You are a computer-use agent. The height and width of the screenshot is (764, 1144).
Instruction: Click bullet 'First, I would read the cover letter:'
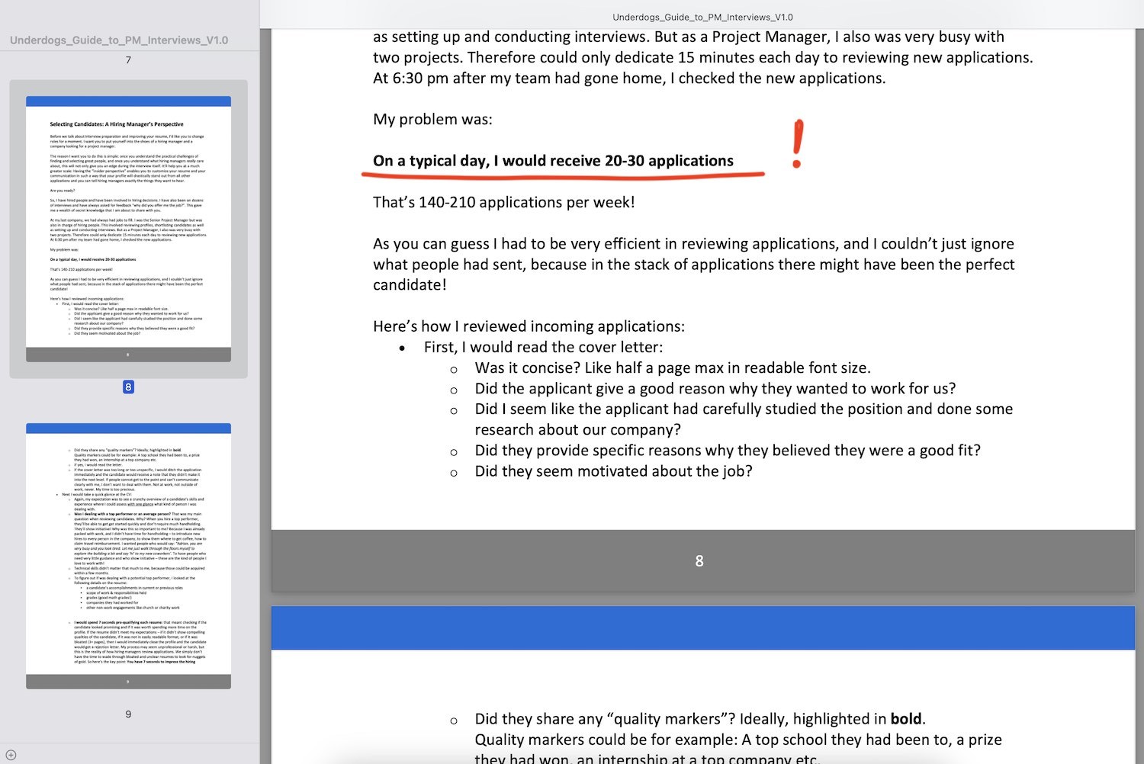543,347
